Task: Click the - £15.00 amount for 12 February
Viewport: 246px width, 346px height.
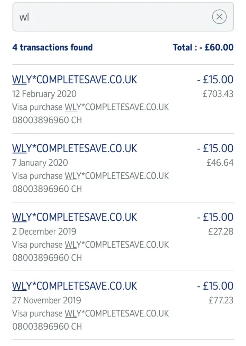Action: click(215, 80)
